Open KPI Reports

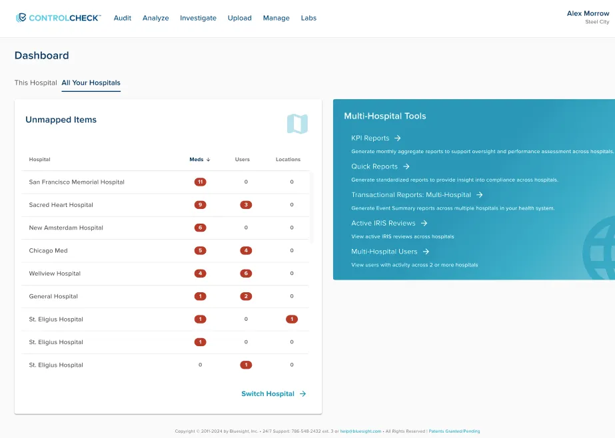click(x=370, y=138)
